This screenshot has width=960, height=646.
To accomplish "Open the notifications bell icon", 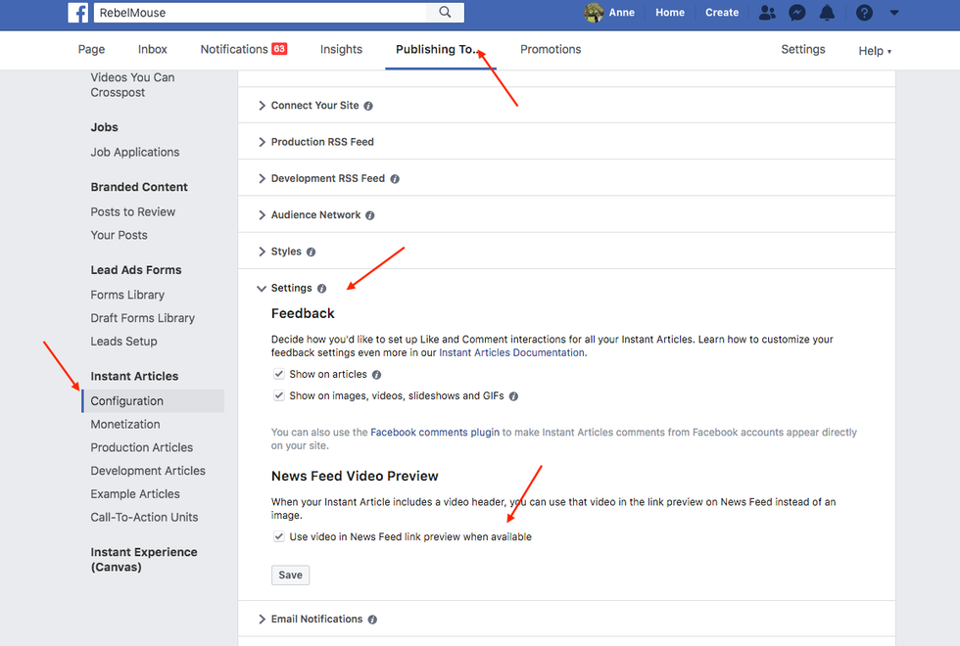I will pos(828,13).
